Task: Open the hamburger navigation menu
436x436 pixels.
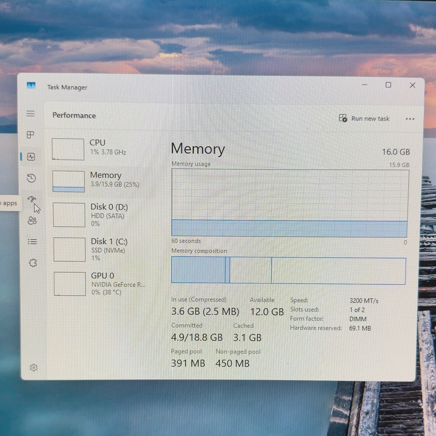Action: click(x=31, y=114)
